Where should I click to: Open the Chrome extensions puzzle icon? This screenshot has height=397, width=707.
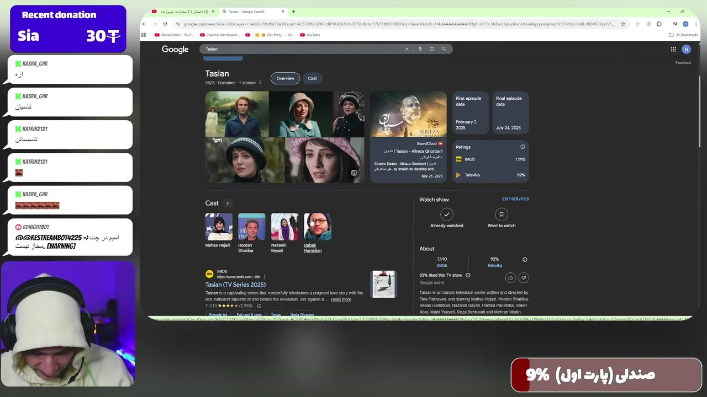[659, 24]
